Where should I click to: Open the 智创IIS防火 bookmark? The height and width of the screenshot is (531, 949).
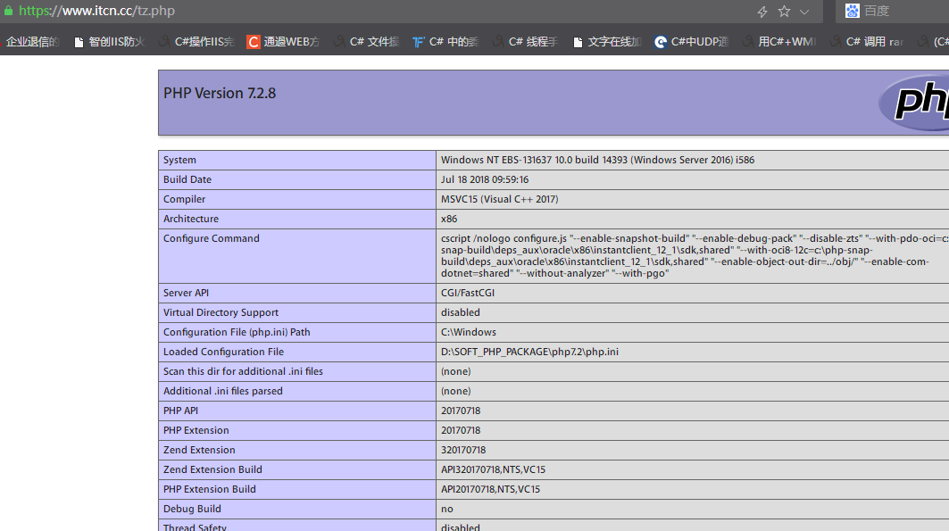click(x=109, y=42)
